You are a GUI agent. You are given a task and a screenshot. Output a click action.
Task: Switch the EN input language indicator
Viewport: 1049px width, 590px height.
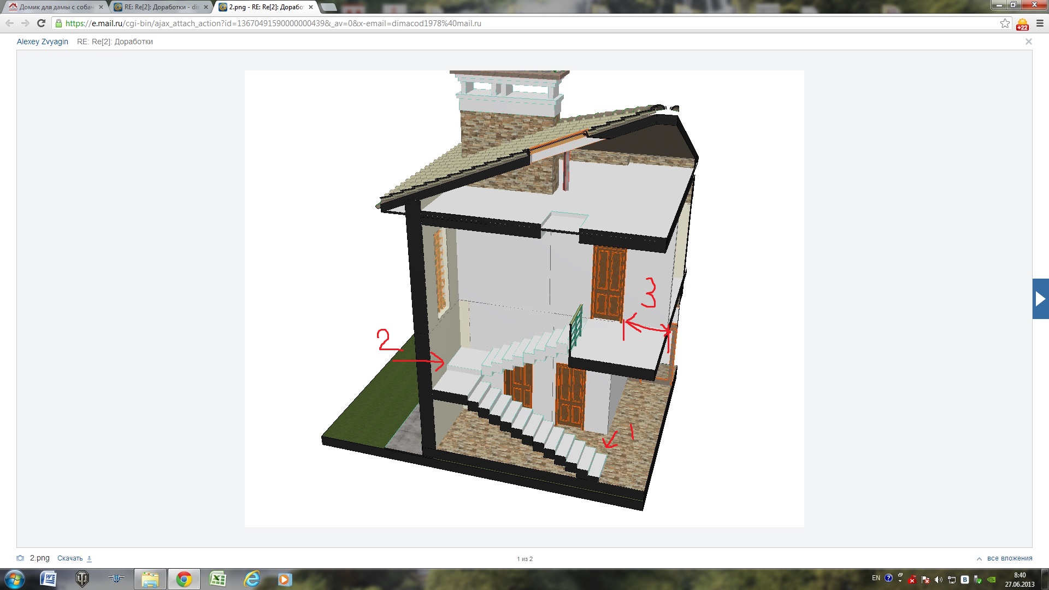tap(876, 578)
